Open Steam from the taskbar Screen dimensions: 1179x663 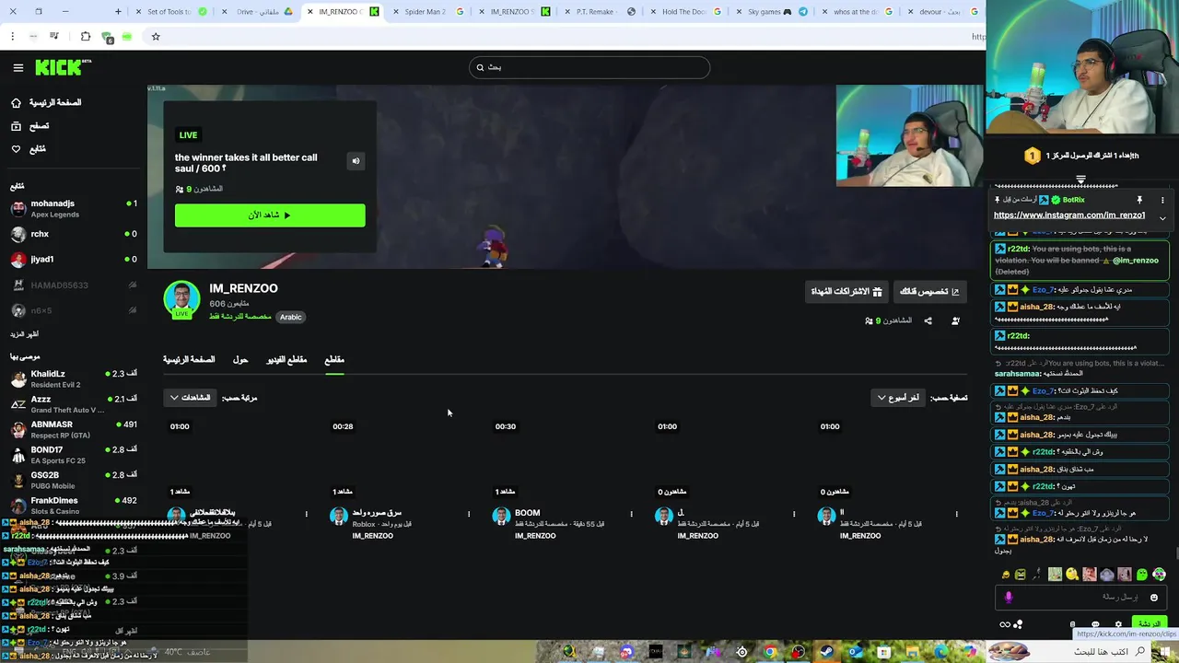[827, 652]
